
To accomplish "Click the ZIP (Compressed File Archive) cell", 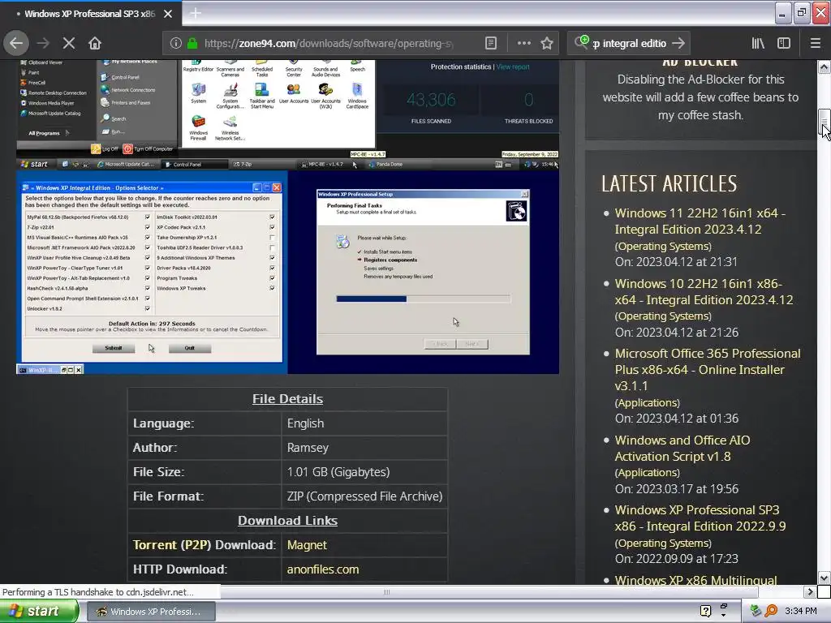I will 364,496.
